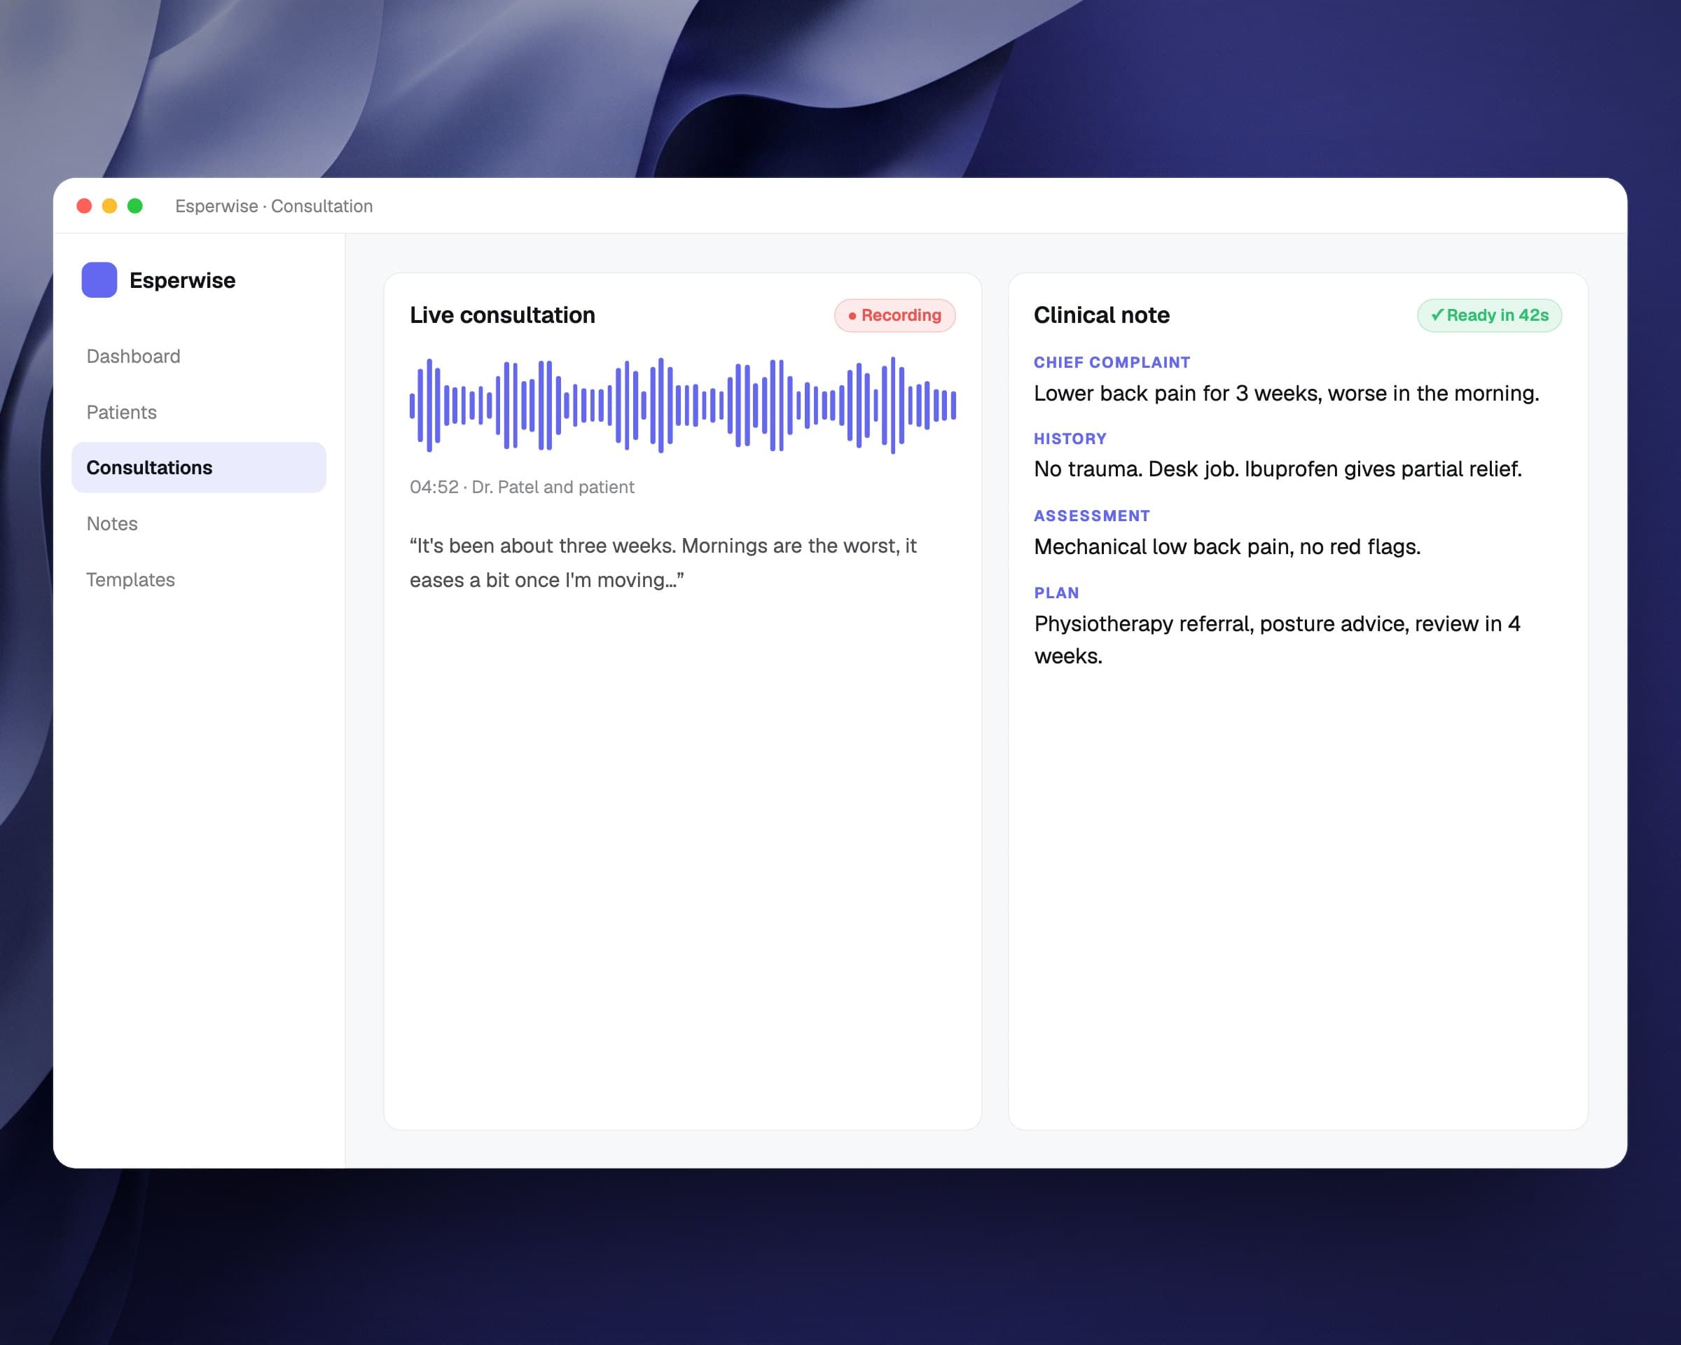Click the CHIEF COMPLAINT section label
This screenshot has height=1345, width=1681.
1112,363
